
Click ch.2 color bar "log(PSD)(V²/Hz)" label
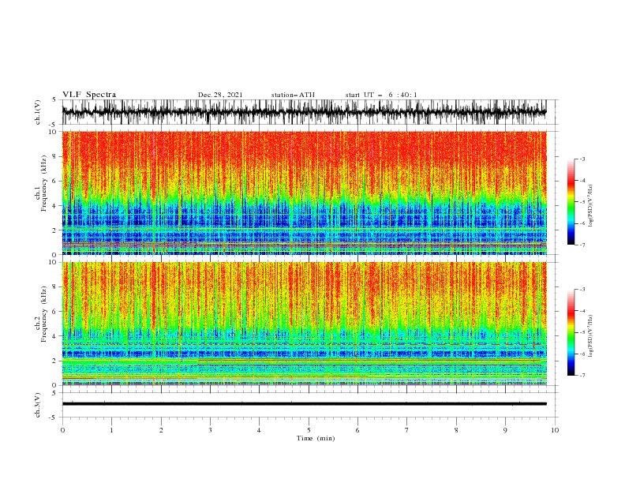tap(591, 335)
